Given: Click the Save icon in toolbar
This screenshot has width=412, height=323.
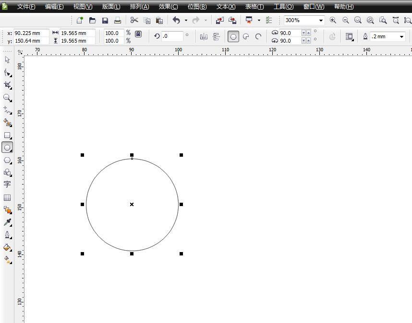Looking at the screenshot, I should tap(105, 21).
